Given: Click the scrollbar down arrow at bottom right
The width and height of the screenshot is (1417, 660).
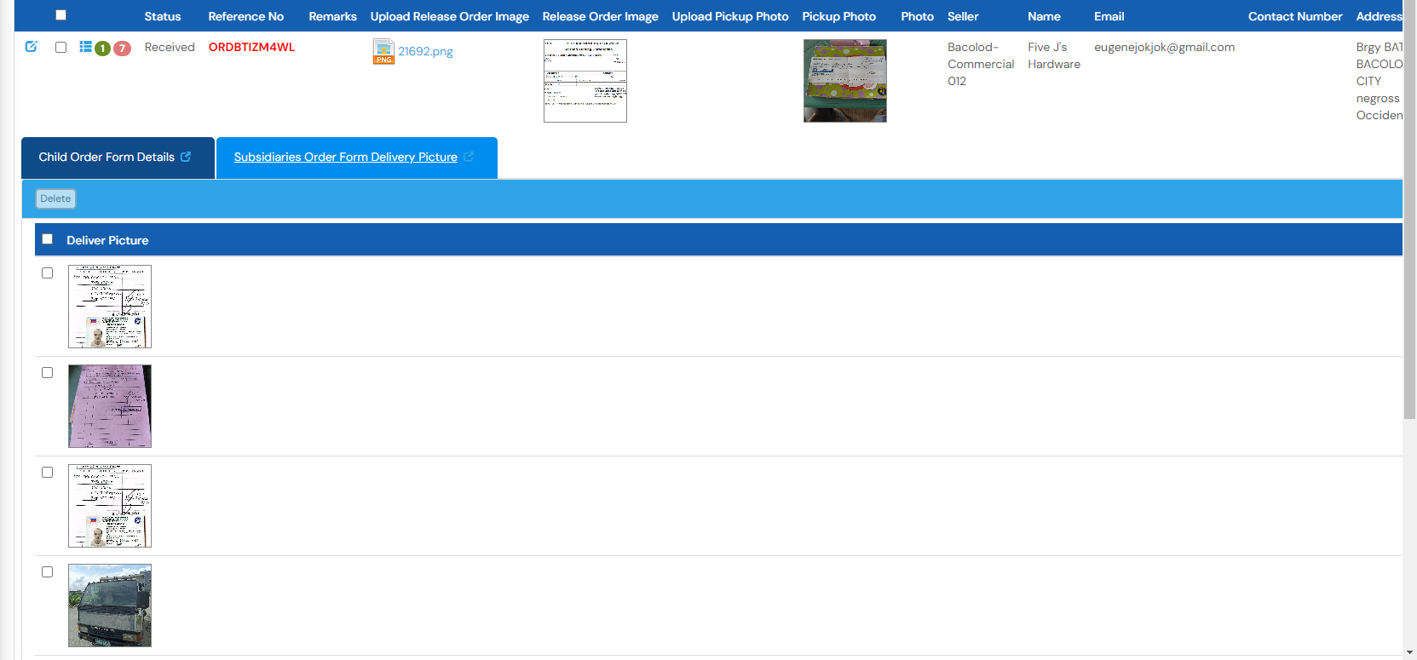Looking at the screenshot, I should [1409, 652].
